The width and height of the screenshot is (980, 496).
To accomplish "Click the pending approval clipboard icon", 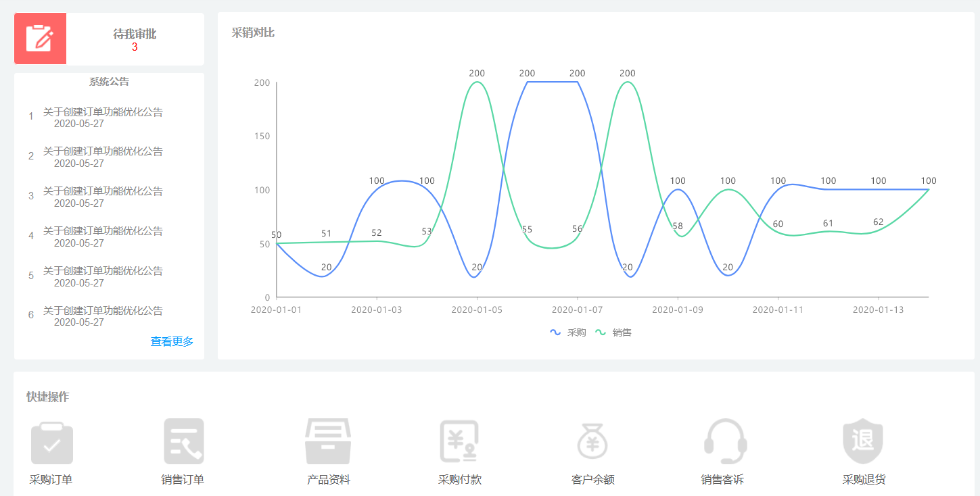I will (39, 38).
